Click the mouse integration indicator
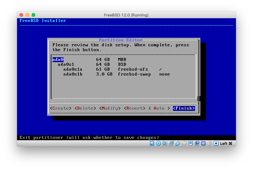Screen dimensions: 253x169 210,143
